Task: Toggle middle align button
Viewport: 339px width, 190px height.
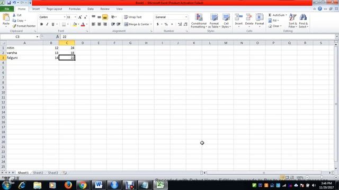Action: point(99,17)
